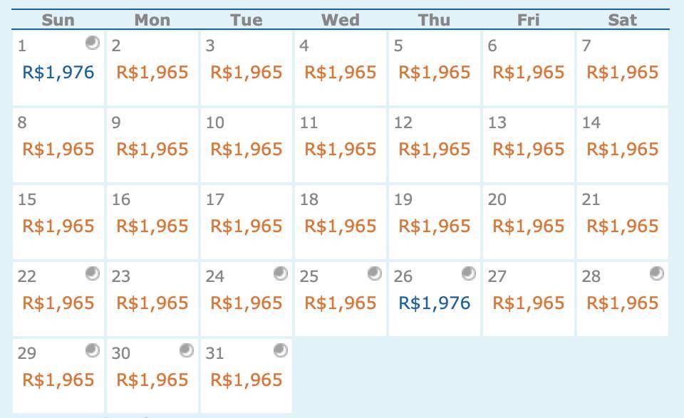Click the round indicator icon on day 25
The height and width of the screenshot is (418, 684).
pos(375,273)
